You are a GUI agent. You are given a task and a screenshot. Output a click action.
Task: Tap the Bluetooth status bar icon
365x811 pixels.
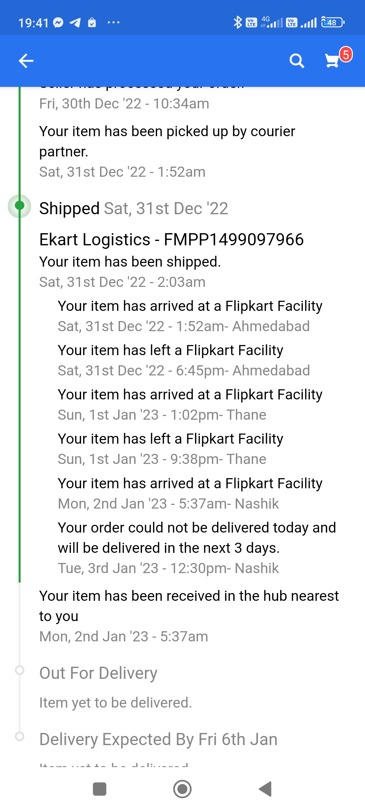238,22
